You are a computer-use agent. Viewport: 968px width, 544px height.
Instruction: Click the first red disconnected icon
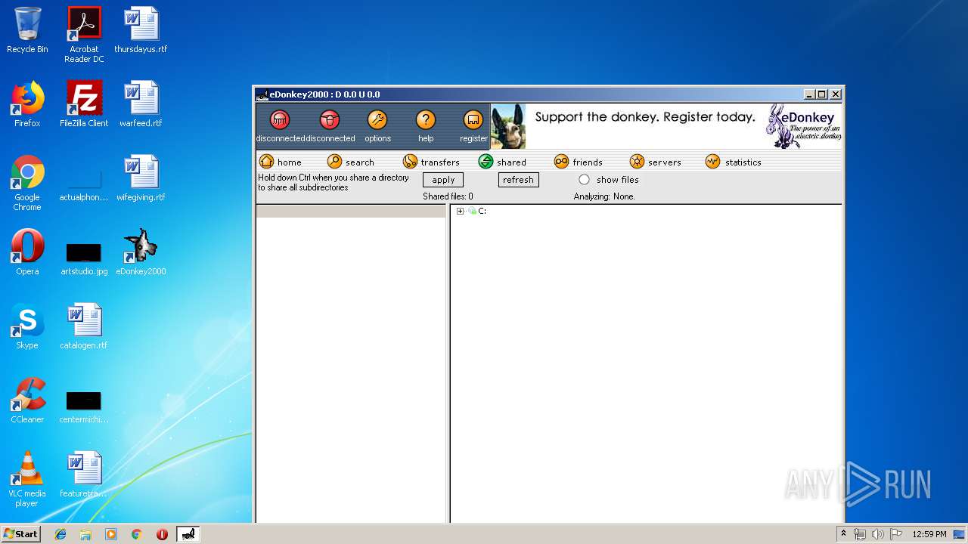coord(280,120)
